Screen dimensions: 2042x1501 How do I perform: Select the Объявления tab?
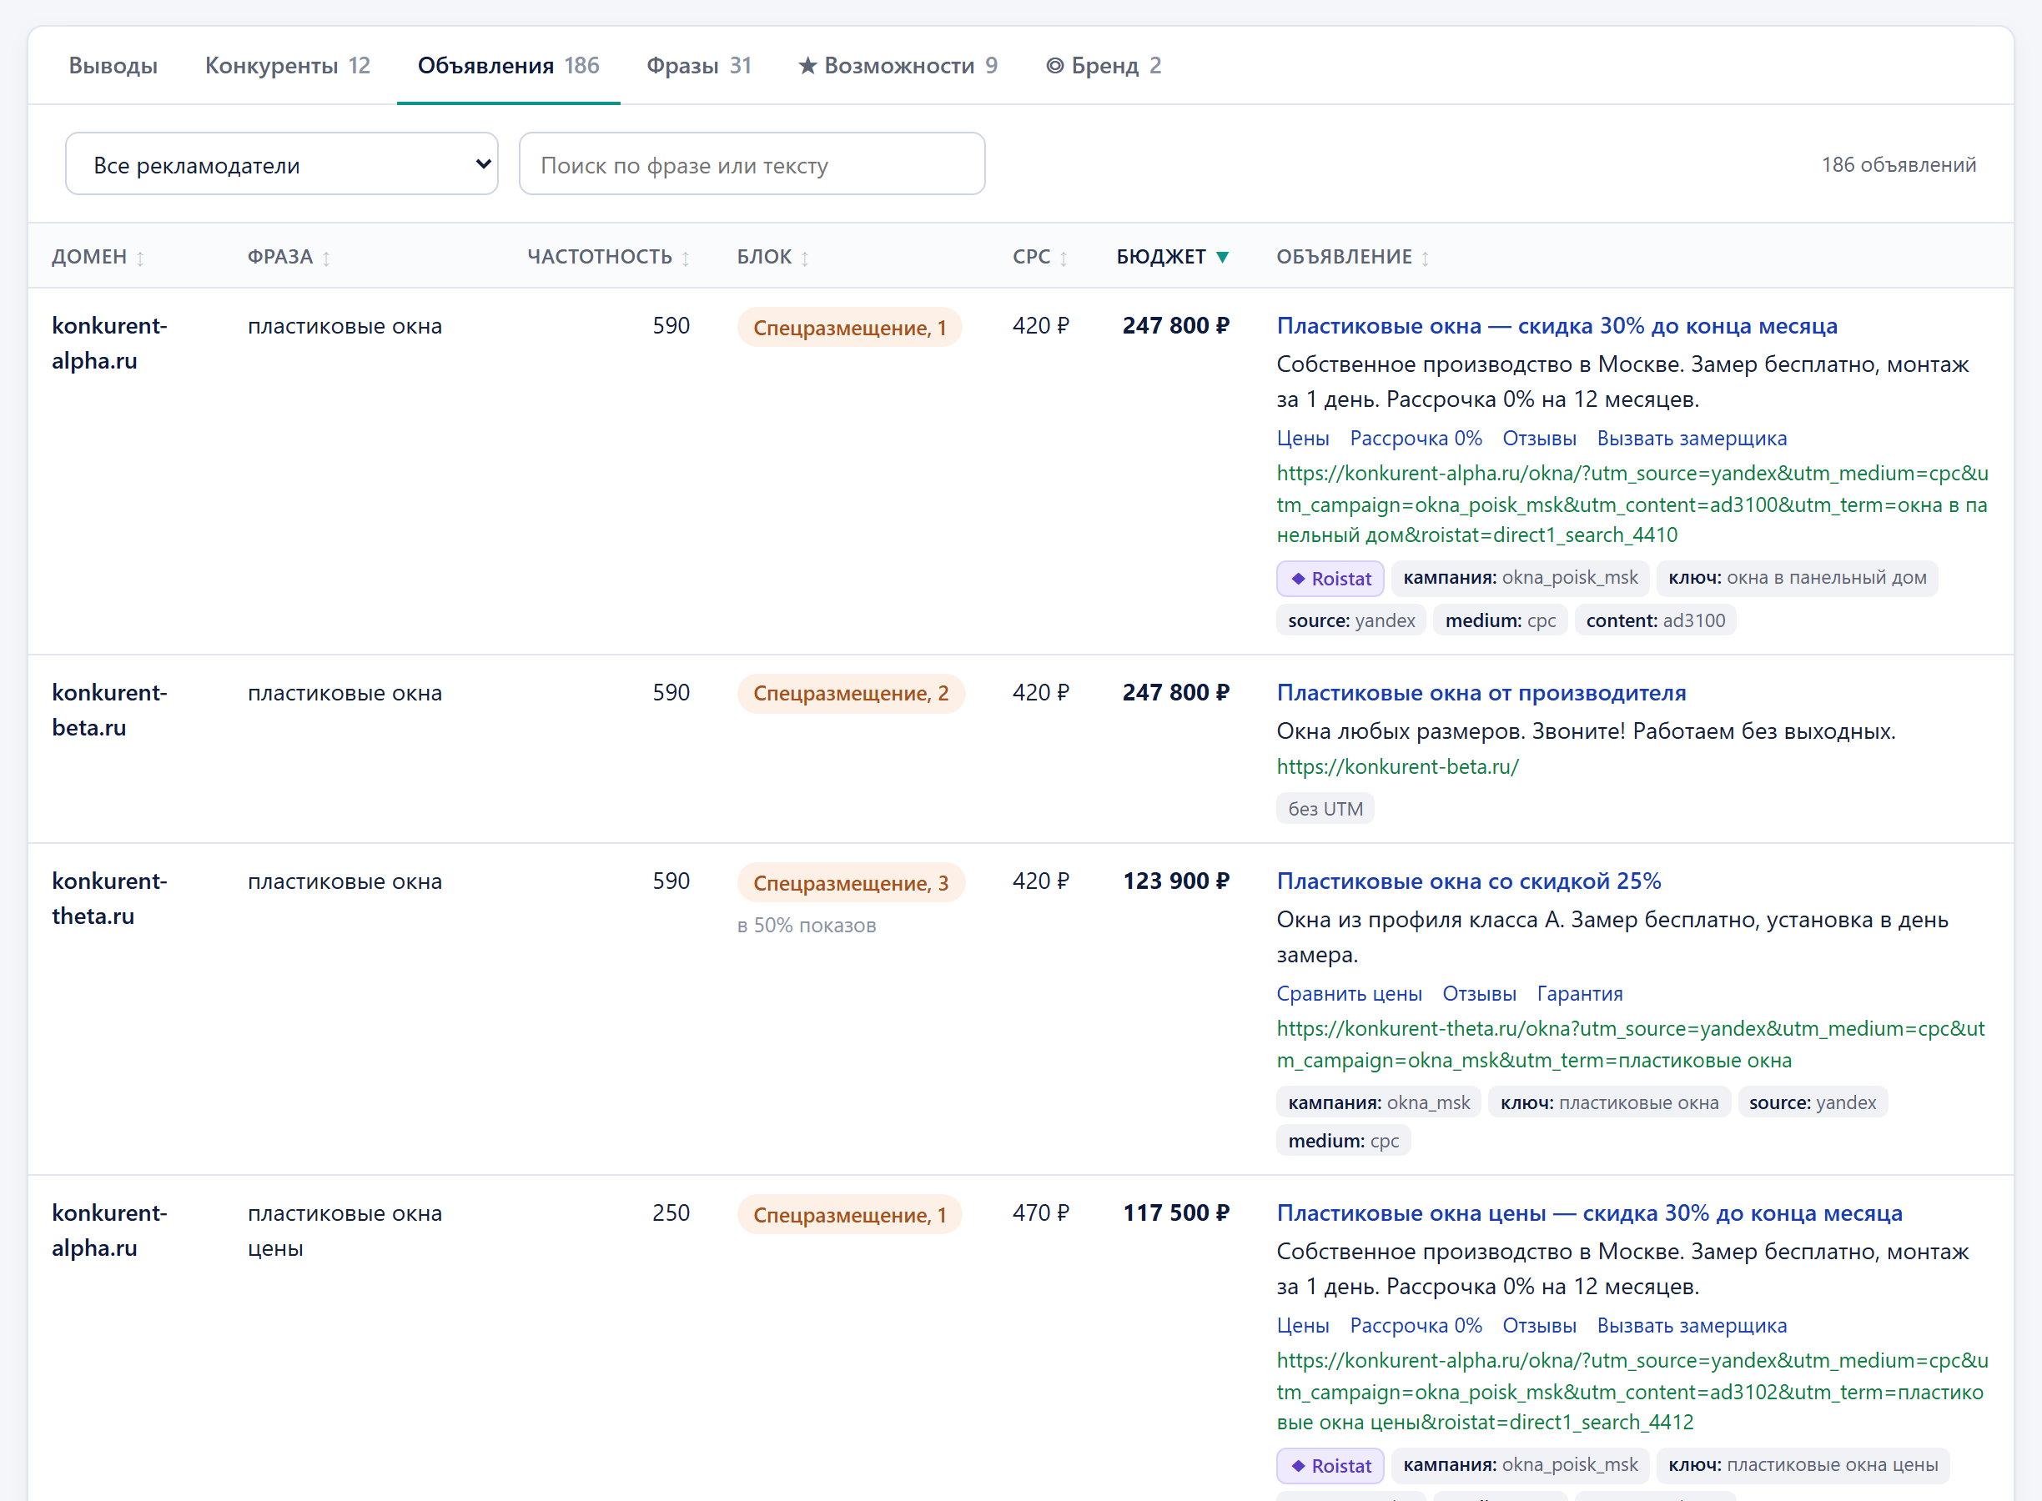508,65
